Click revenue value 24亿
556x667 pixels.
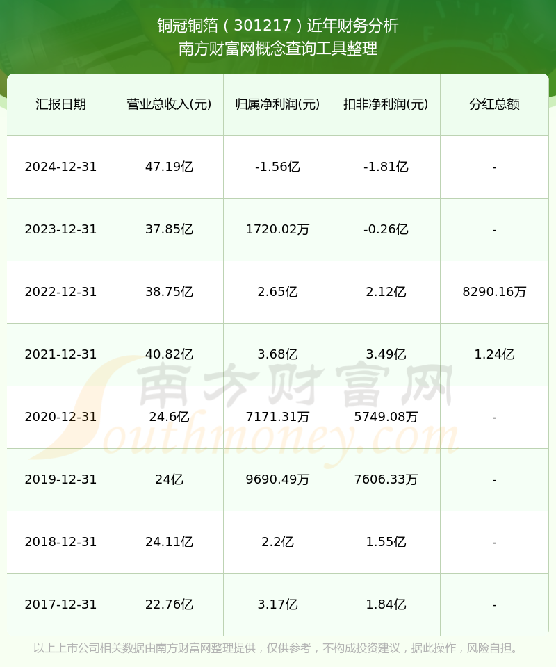pyautogui.click(x=170, y=479)
